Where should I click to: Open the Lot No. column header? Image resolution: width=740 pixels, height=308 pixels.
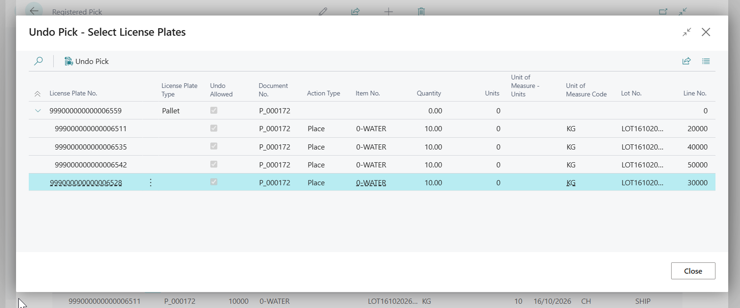pos(631,93)
